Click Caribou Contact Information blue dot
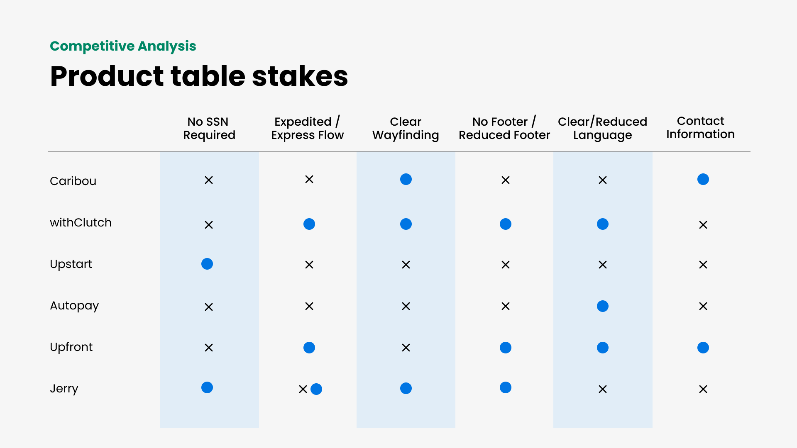The width and height of the screenshot is (797, 448). (703, 179)
